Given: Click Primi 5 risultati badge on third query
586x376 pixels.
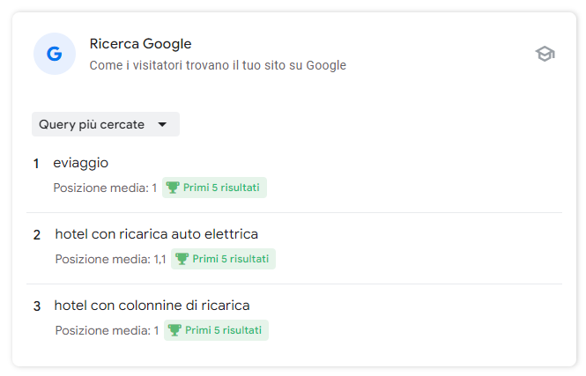Looking at the screenshot, I should click(217, 330).
